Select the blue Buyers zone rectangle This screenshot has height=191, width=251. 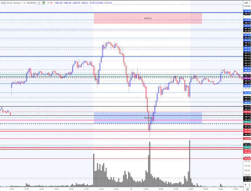(x=148, y=118)
